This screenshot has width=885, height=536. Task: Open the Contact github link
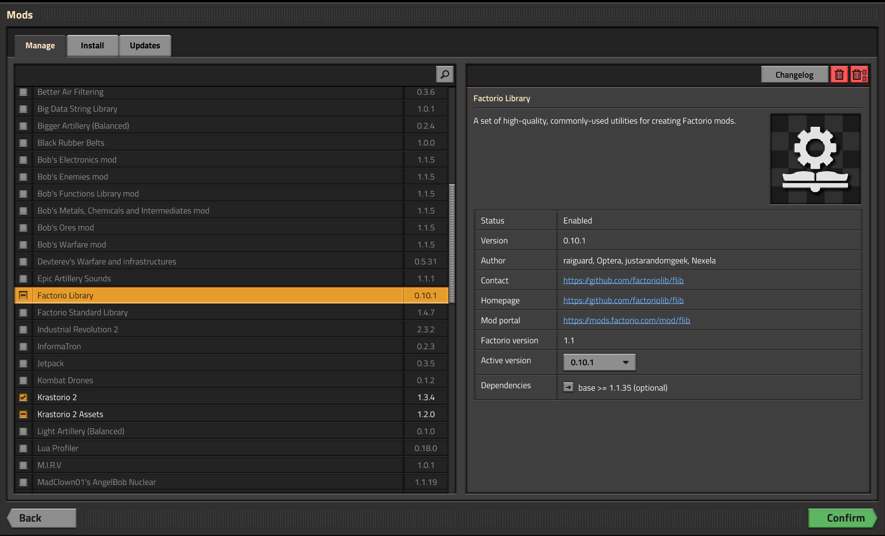623,280
